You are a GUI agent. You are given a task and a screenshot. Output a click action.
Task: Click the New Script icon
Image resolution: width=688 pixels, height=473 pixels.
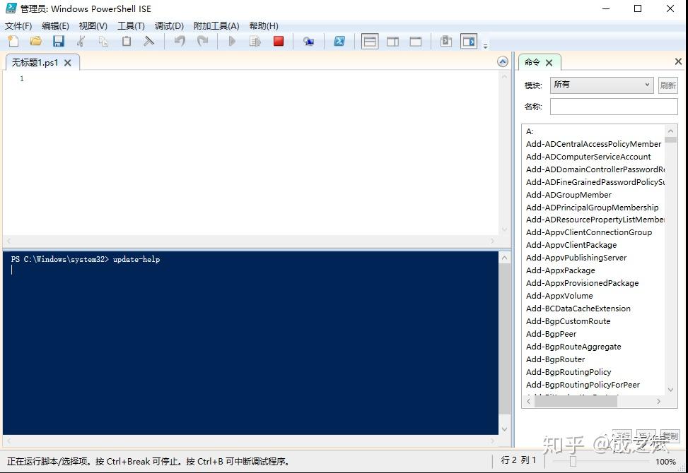(x=13, y=41)
